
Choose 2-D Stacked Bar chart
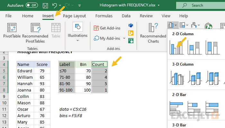tap(195, 108)
